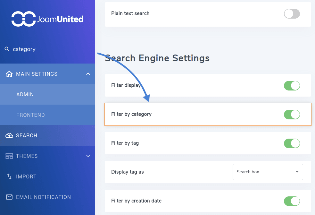Select the Frontend submenu item
This screenshot has height=215, width=315.
coord(30,115)
